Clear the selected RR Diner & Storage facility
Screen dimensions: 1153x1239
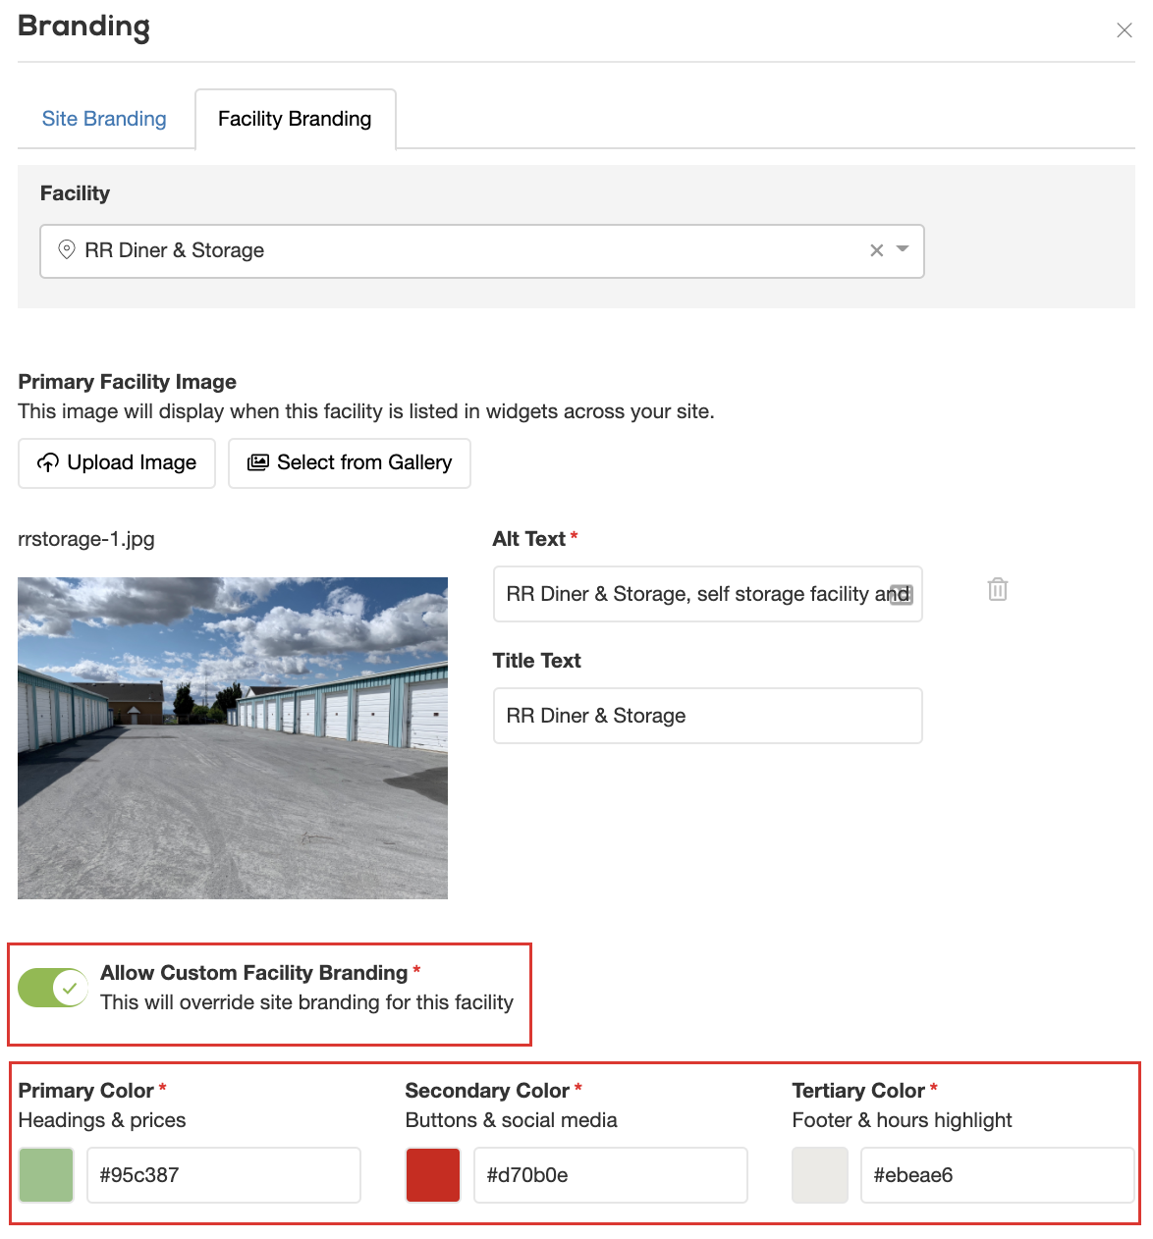(876, 250)
